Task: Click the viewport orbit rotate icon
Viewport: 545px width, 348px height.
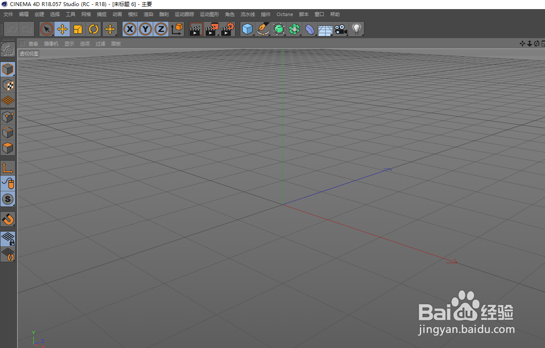Action: (537, 43)
